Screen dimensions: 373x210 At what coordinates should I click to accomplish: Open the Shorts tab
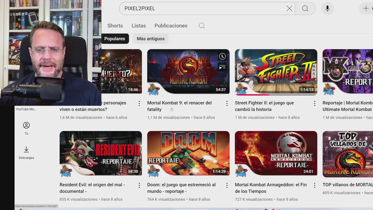[115, 26]
